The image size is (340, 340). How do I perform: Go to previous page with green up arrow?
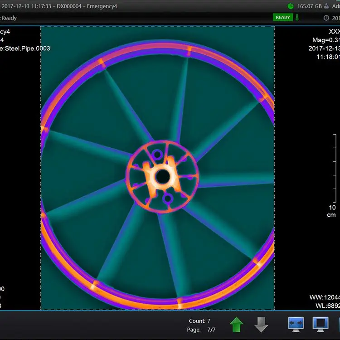tap(236, 324)
